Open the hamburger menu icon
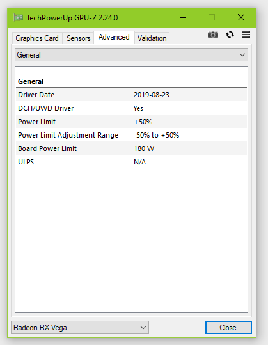Viewport: 268px width, 345px height. [x=246, y=35]
